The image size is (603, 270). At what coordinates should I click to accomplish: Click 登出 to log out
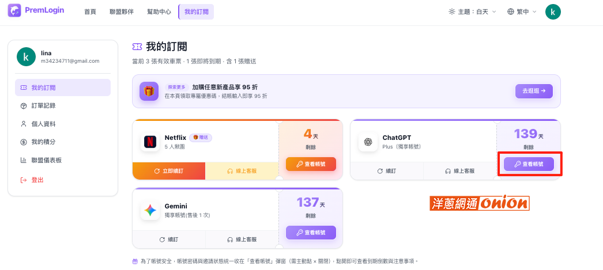63,180
